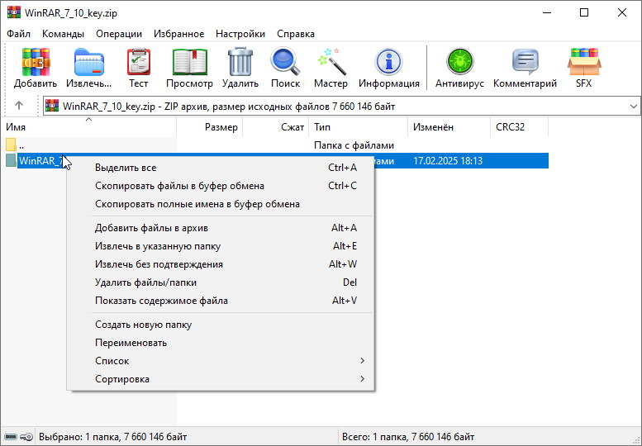Image resolution: width=642 pixels, height=446 pixels.
Task: Expand the address bar path dropdown
Action: [634, 107]
